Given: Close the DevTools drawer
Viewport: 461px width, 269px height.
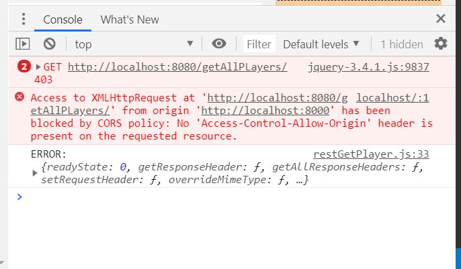Looking at the screenshot, I should point(440,19).
